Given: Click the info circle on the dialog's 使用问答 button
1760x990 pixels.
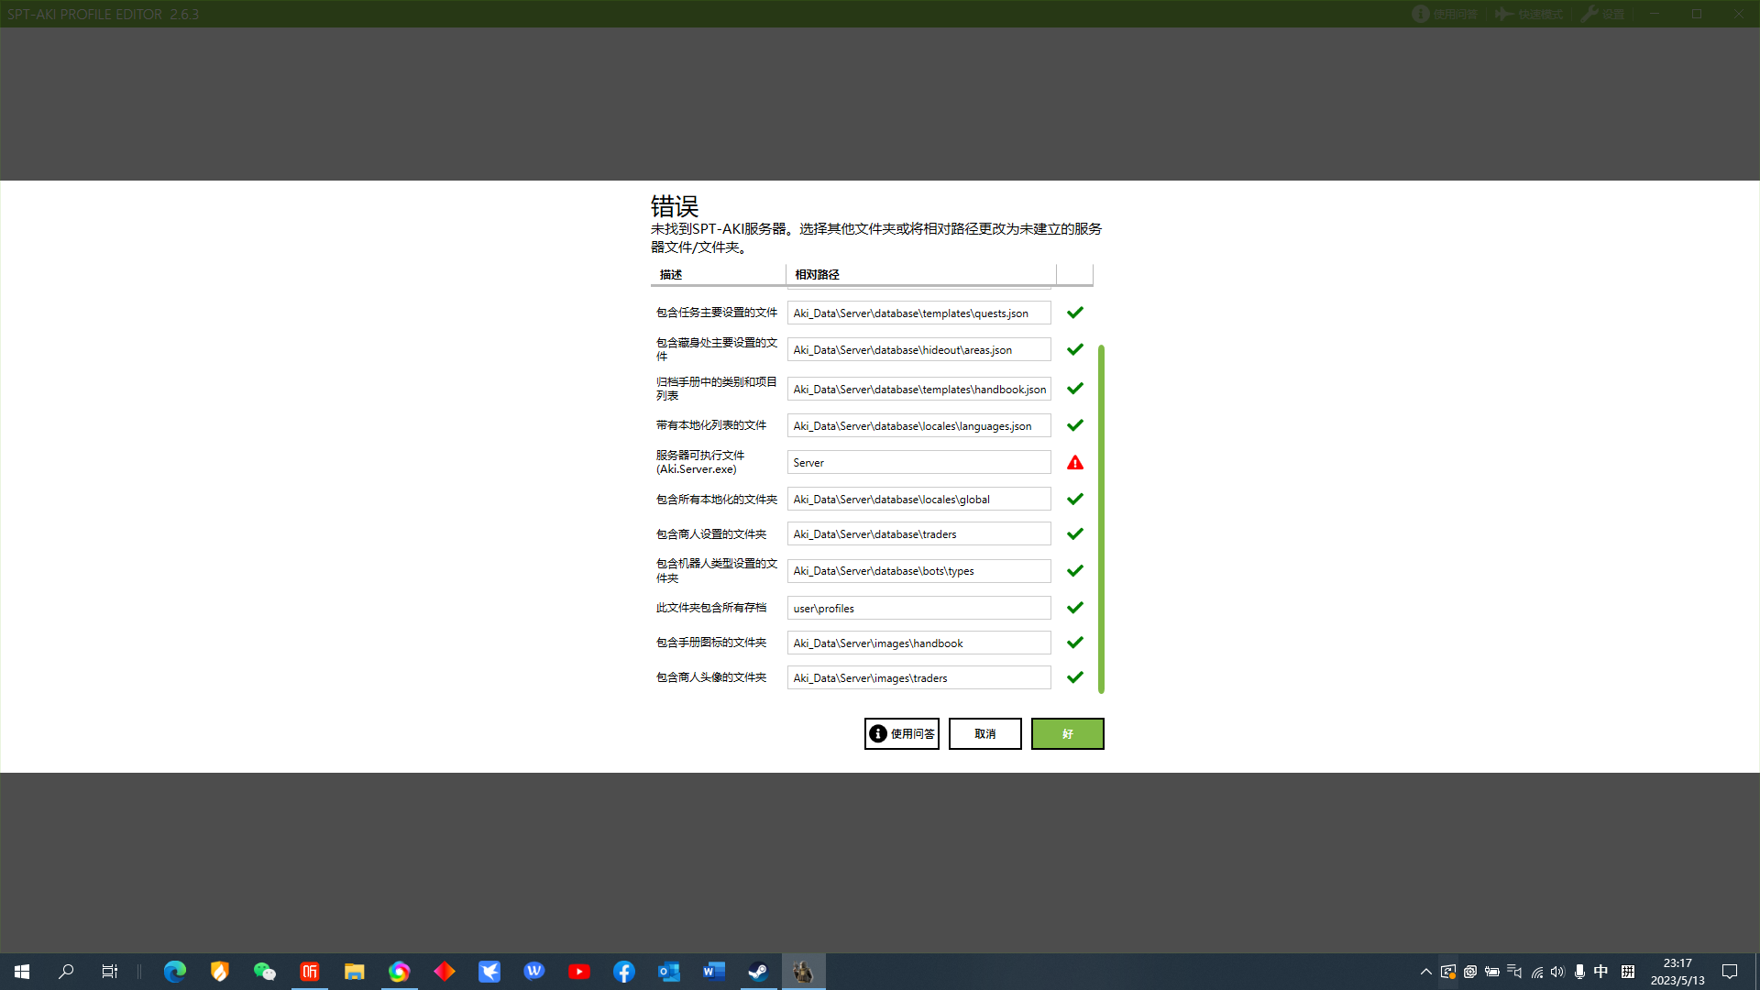Looking at the screenshot, I should click(877, 733).
